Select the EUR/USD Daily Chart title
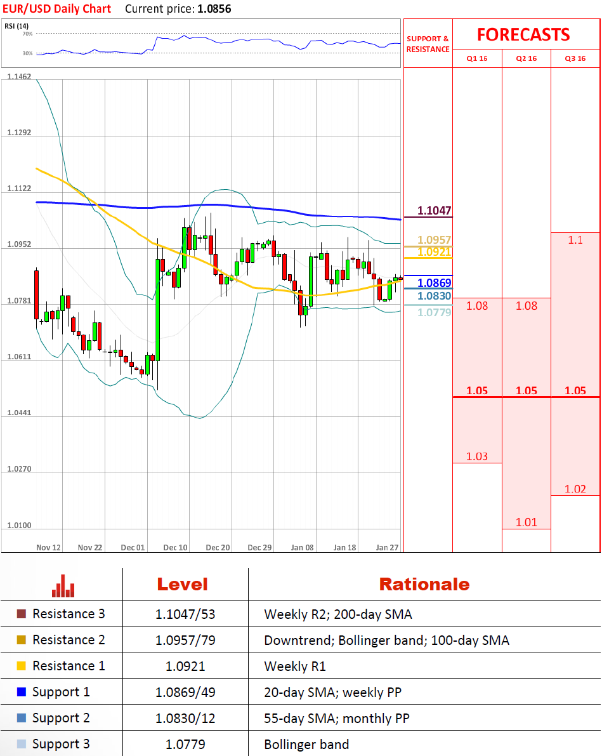This screenshot has height=756, width=602. (57, 9)
